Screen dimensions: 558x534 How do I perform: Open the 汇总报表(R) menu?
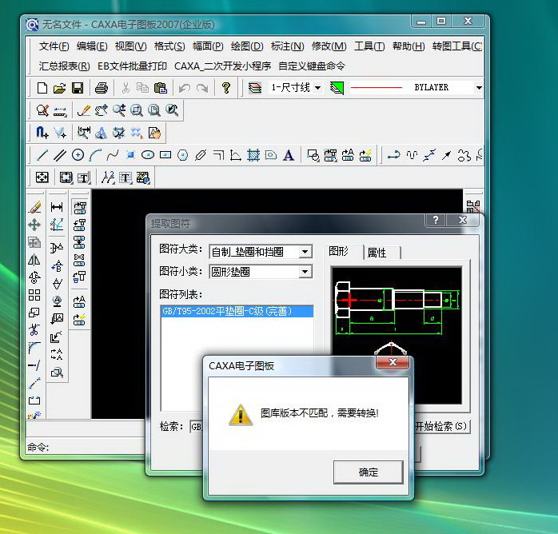tap(64, 66)
